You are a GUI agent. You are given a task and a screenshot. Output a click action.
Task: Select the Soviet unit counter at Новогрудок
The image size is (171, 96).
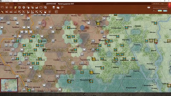[75, 50]
